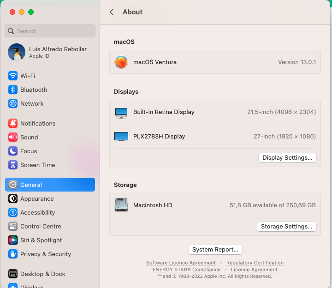The image size is (332, 288).
Task: Click the Notifications bell icon
Action: (x=13, y=123)
